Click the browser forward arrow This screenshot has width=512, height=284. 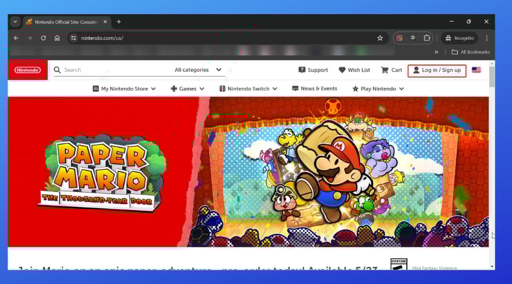pyautogui.click(x=30, y=38)
